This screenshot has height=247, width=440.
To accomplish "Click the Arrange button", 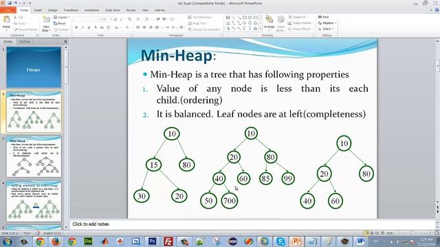I will click(x=269, y=23).
